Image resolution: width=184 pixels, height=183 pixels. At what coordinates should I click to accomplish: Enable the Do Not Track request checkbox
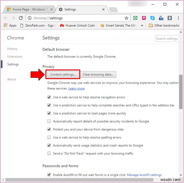pyautogui.click(x=49, y=153)
